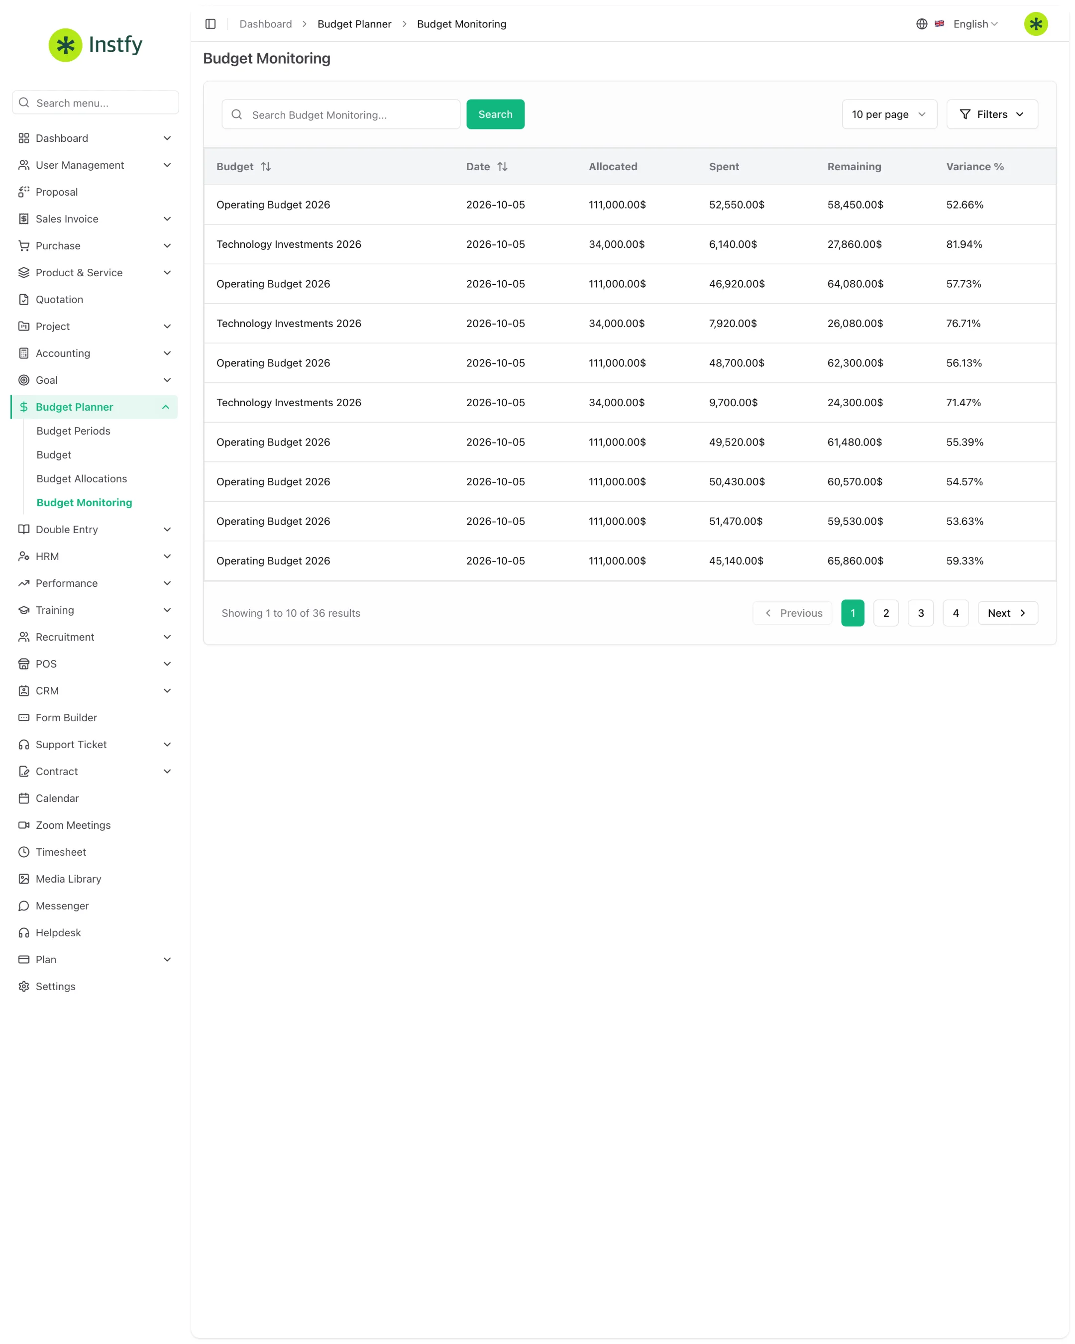Click the Helpdesk headset icon
Image resolution: width=1075 pixels, height=1344 pixels.
(24, 932)
